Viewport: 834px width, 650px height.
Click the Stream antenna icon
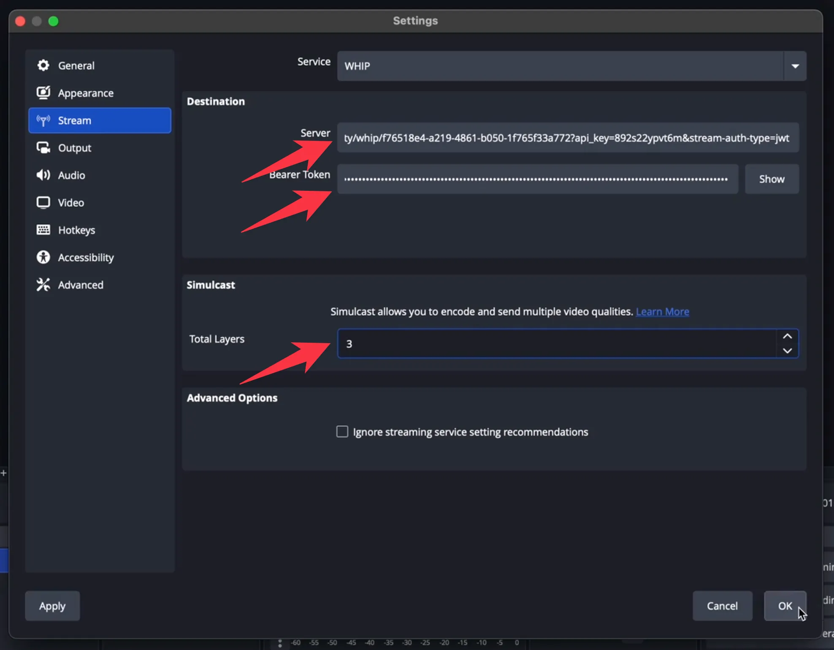pyautogui.click(x=43, y=120)
